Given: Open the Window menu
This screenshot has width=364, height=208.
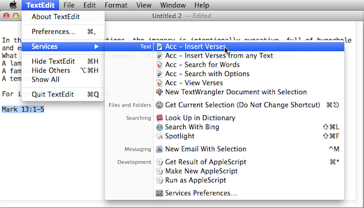Looking at the screenshot, I should click(x=173, y=5).
